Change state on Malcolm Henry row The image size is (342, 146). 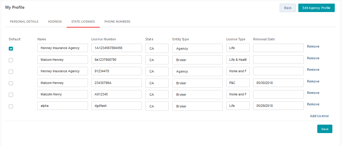(157, 95)
